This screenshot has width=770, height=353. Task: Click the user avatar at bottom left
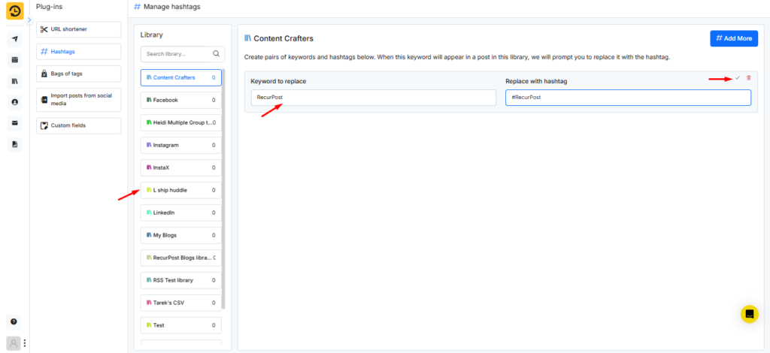pos(14,343)
